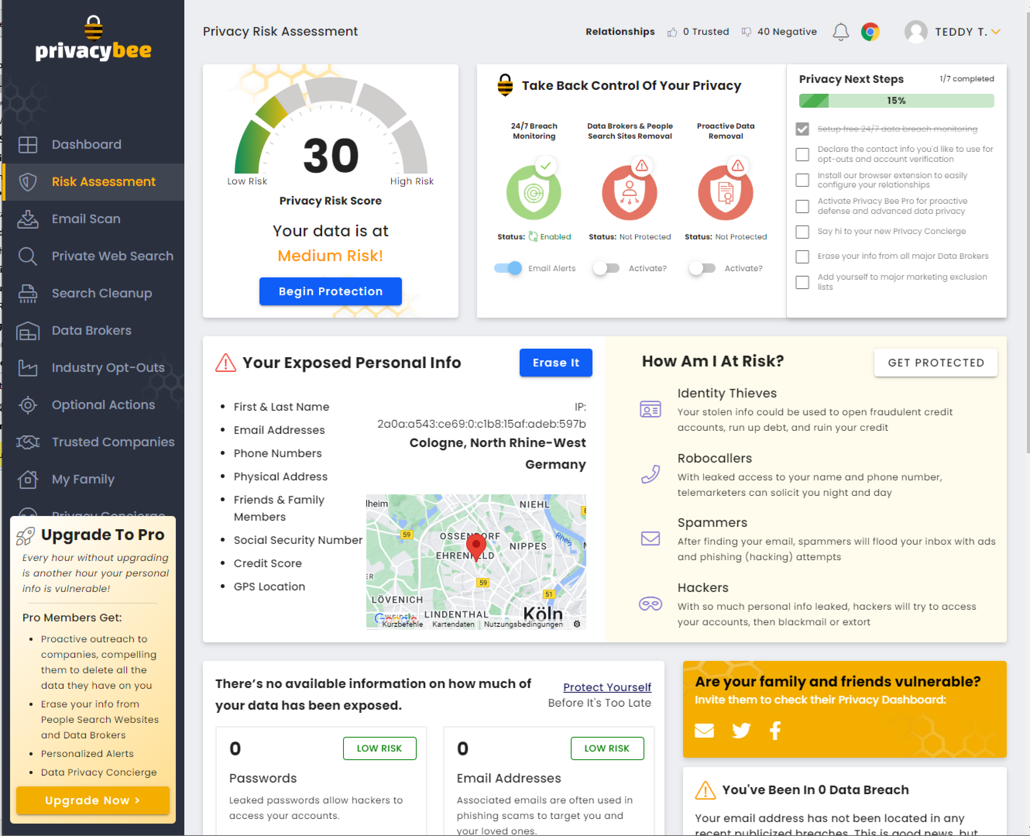Check the Say hi to Privacy Concierge box
Viewport: 1030px width, 836px height.
tap(802, 232)
